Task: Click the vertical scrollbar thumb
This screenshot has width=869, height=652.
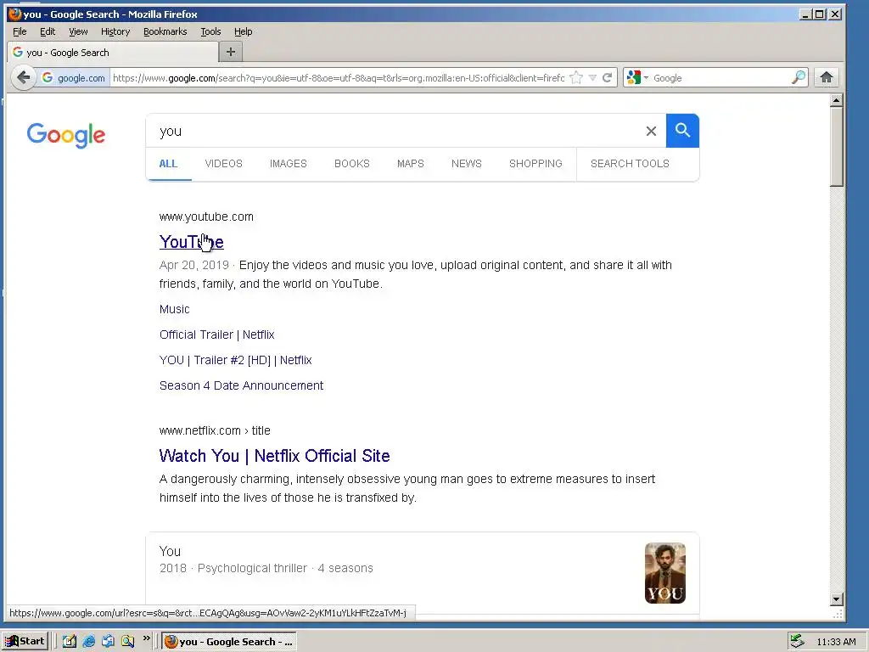Action: [x=837, y=147]
